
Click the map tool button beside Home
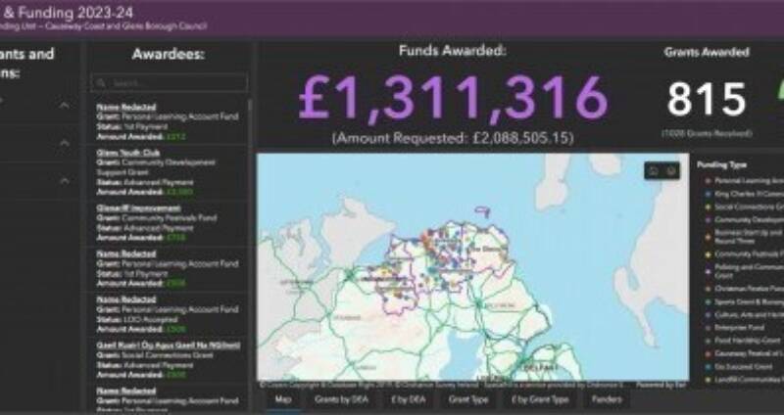pyautogui.click(x=671, y=170)
